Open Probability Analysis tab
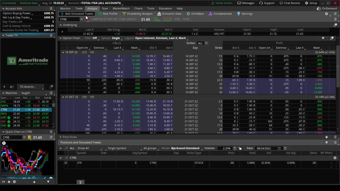The height and width of the screenshot is (191, 340). click(x=137, y=14)
